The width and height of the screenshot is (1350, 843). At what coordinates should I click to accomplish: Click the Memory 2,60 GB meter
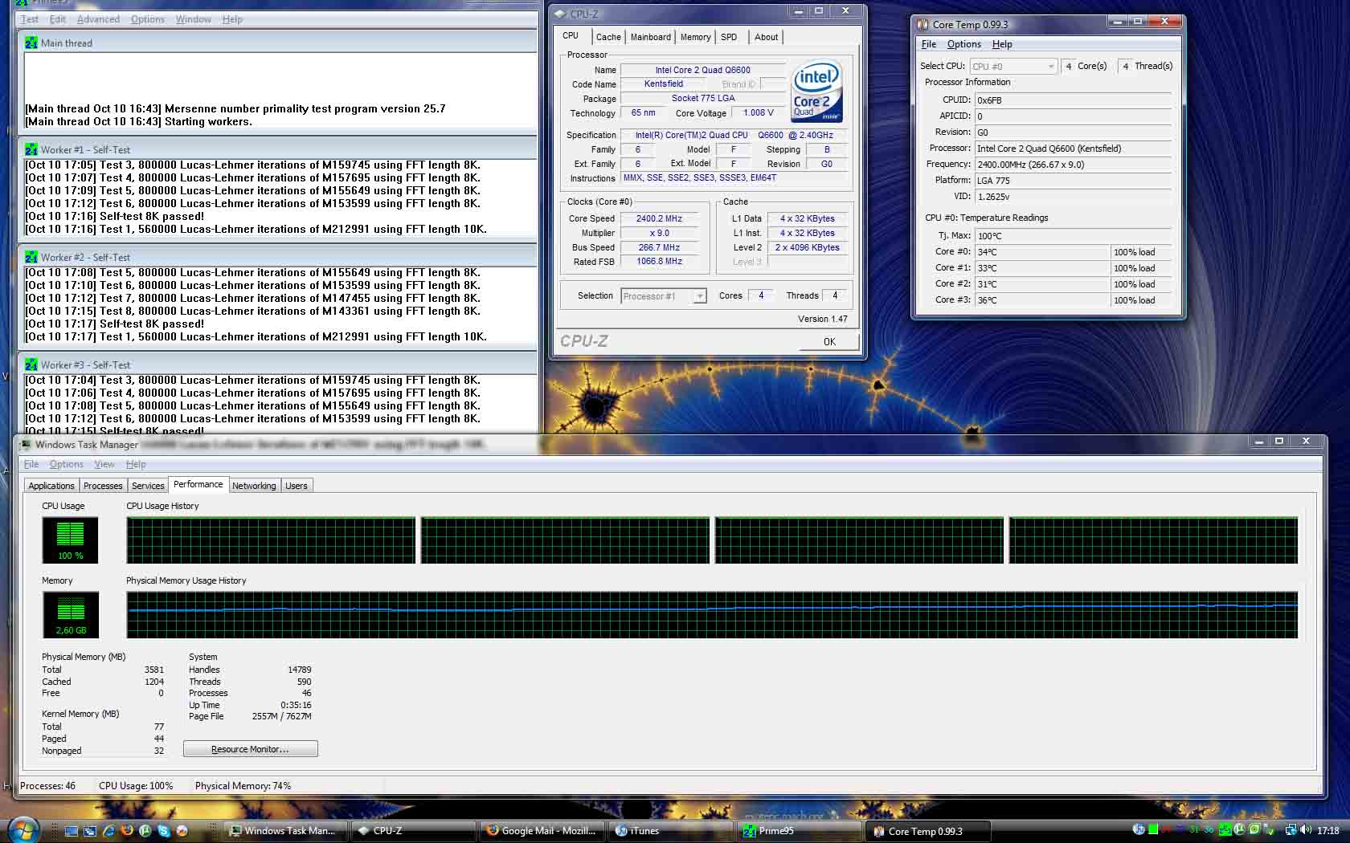click(x=70, y=615)
